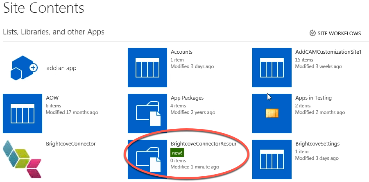Click the Apps in Testing tile icon
369x182 pixels.
[272, 114]
